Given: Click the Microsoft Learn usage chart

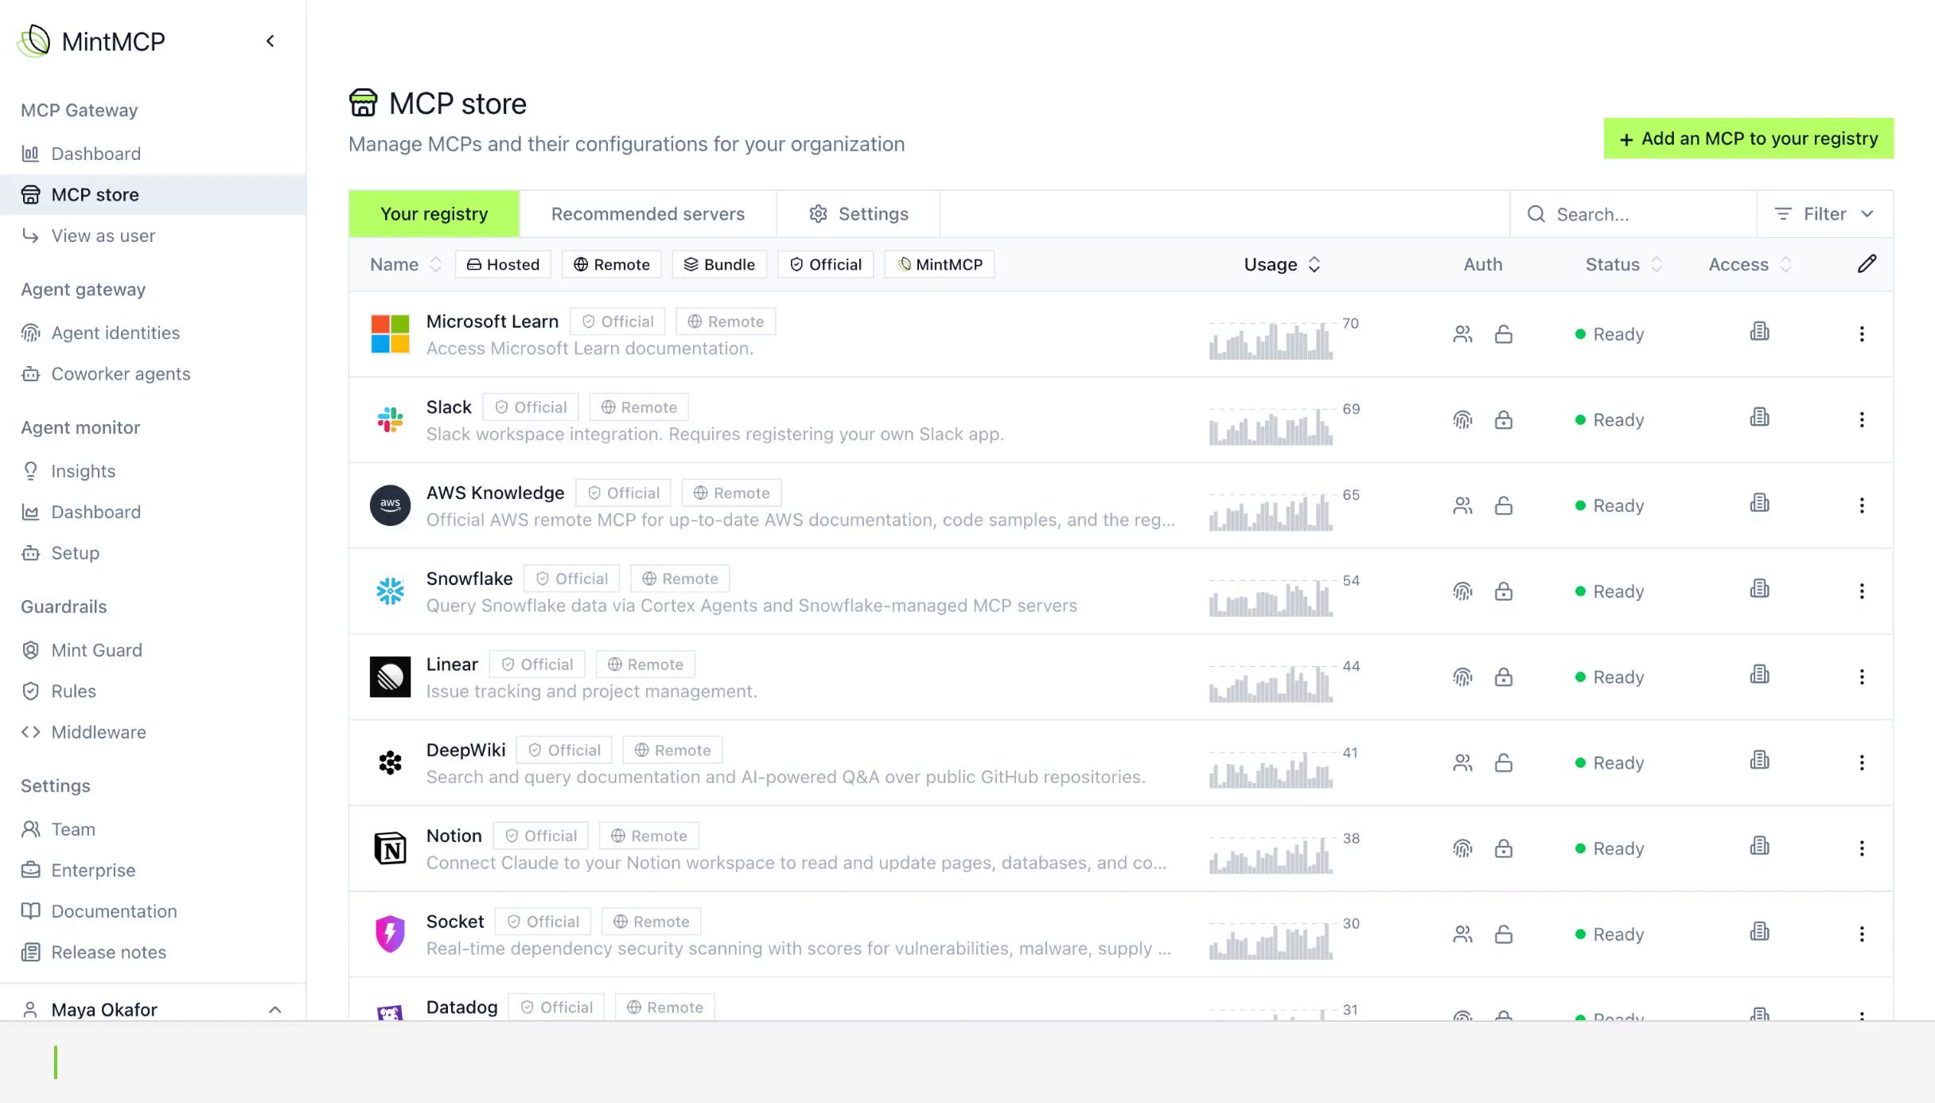Looking at the screenshot, I should pyautogui.click(x=1271, y=341).
